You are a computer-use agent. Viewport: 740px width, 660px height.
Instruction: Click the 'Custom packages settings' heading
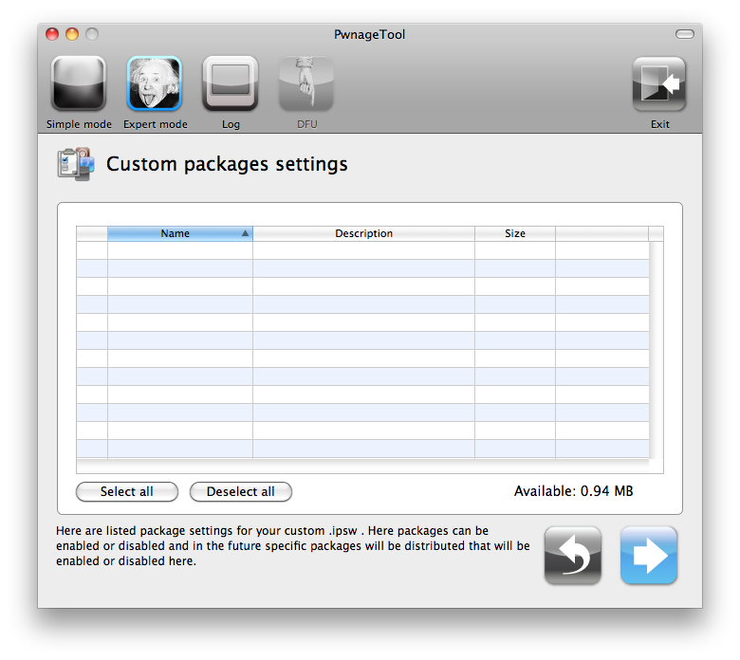click(x=227, y=164)
